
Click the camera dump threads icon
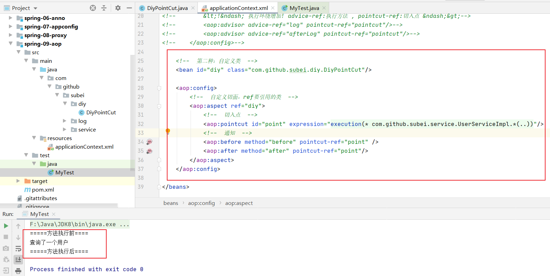tap(6, 248)
